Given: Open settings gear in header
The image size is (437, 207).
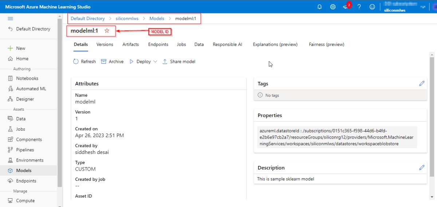Looking at the screenshot, I should point(333,7).
